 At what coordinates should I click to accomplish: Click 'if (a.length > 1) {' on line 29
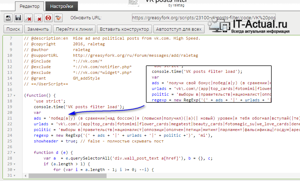click(67, 164)
